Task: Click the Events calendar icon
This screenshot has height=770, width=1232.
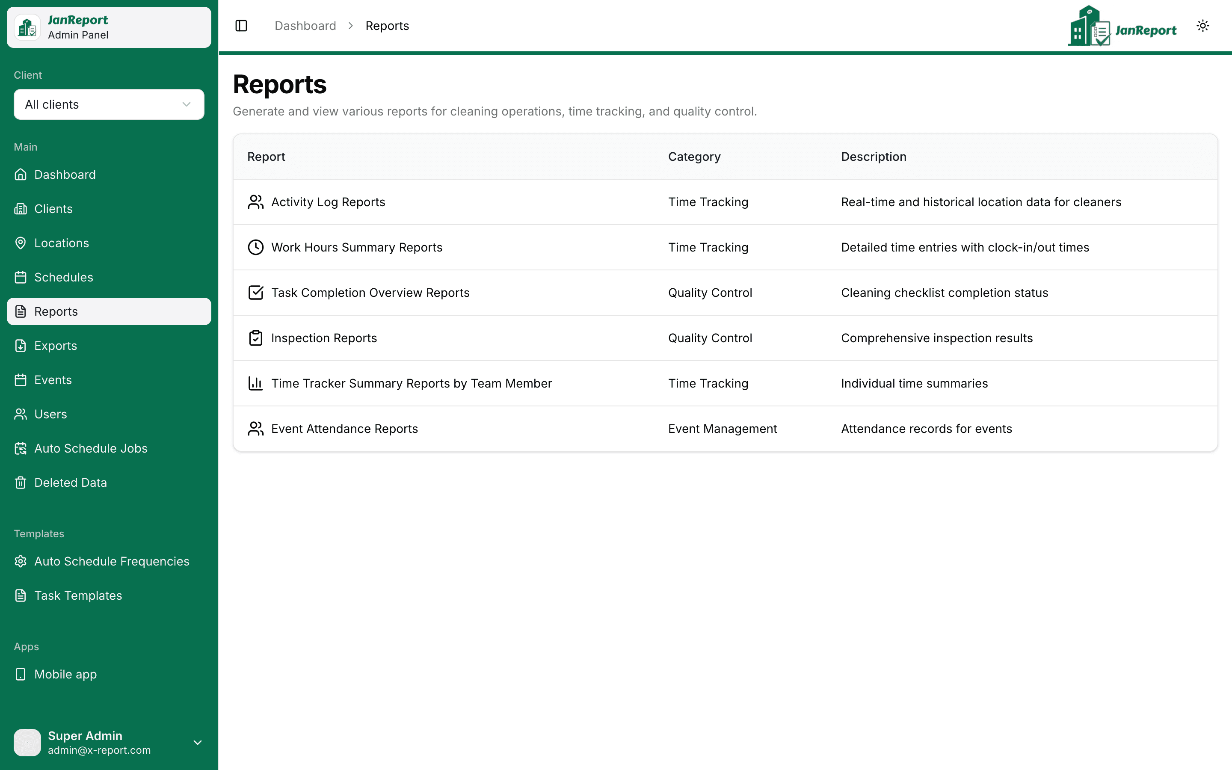Action: click(21, 380)
